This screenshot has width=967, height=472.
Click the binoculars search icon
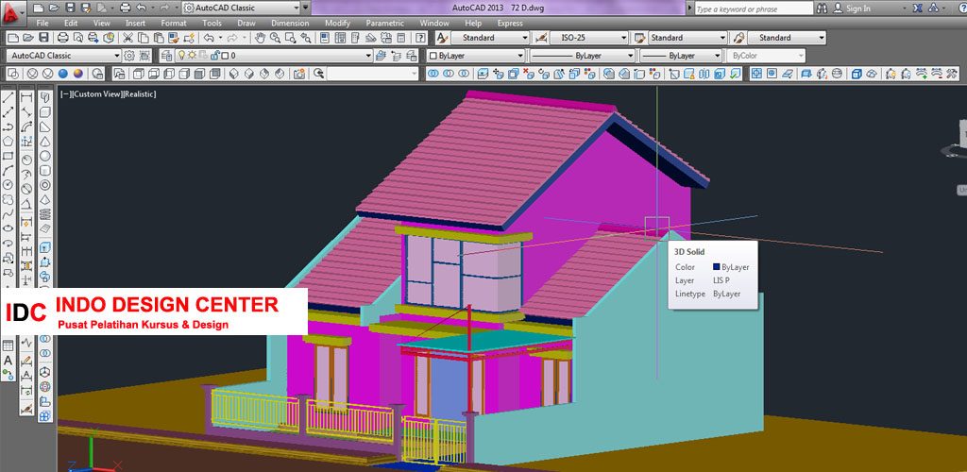[823, 8]
